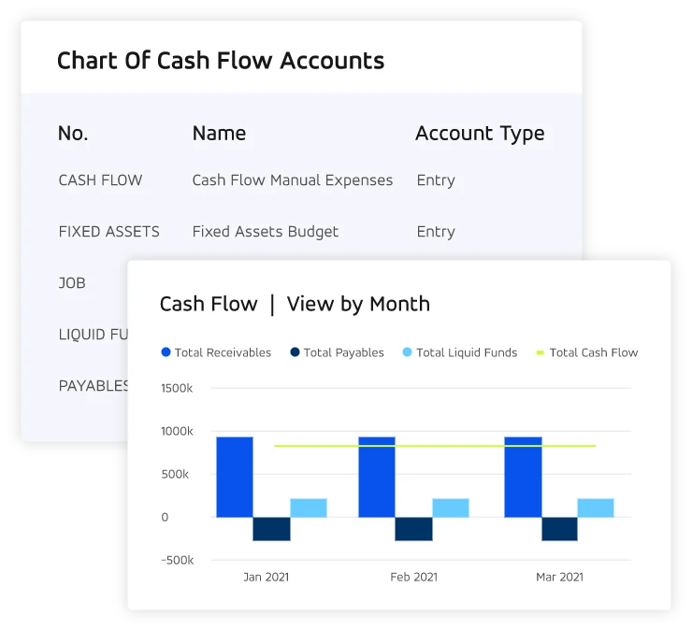
Task: Toggle Total Payables series label
Action: [x=344, y=352]
